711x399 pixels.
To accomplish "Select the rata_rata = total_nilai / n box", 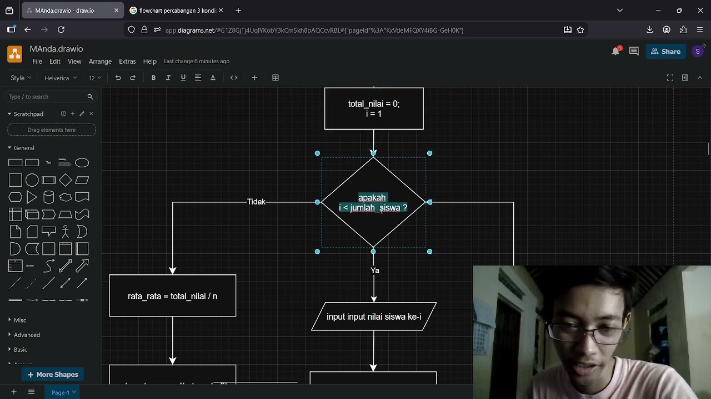I will click(173, 296).
